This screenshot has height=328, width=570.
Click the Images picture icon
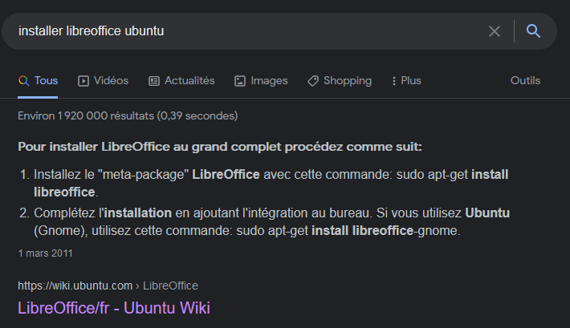[240, 81]
